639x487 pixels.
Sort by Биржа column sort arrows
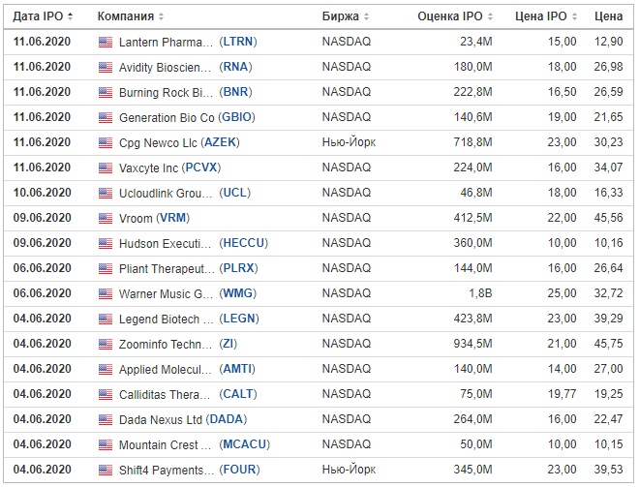[x=367, y=17]
